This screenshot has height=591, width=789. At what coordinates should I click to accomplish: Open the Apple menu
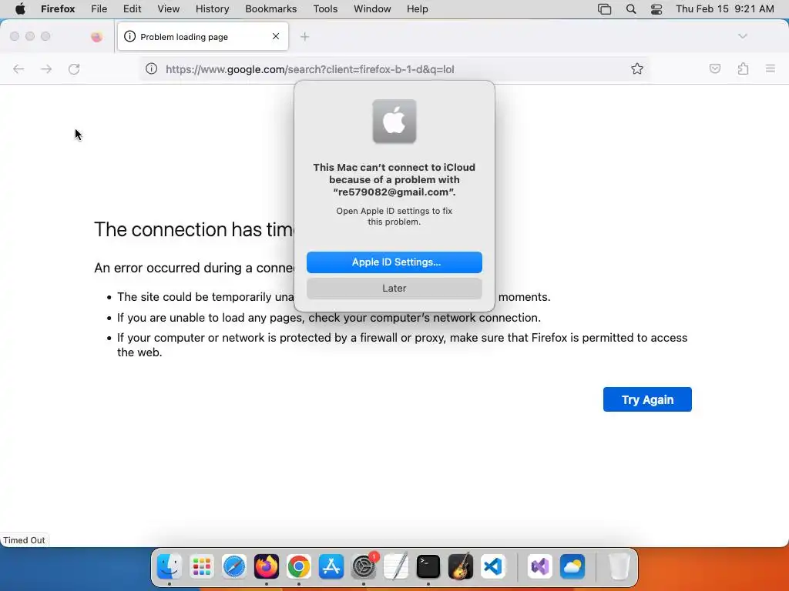click(x=20, y=9)
